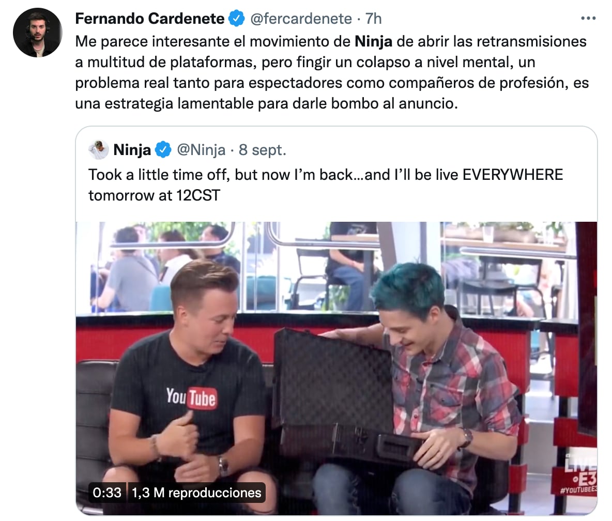
Task: Open Fernando Cardenete's profile avatar
Action: [37, 33]
